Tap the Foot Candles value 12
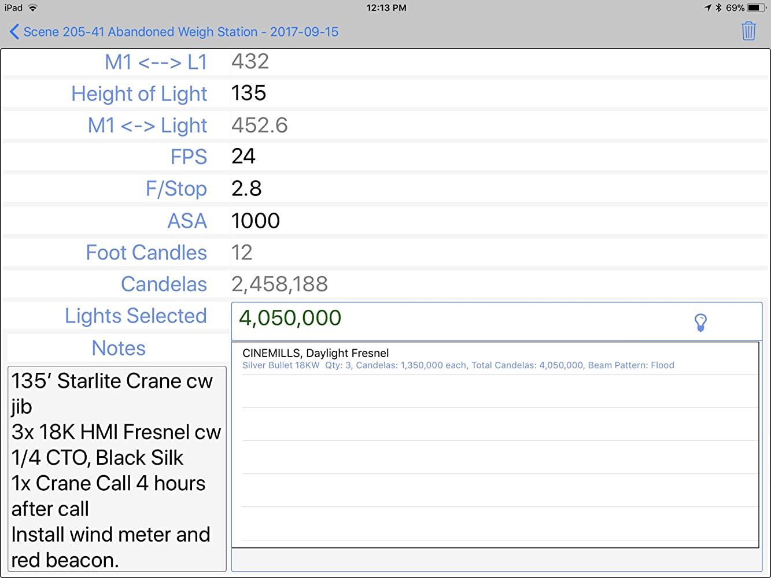 coord(242,253)
